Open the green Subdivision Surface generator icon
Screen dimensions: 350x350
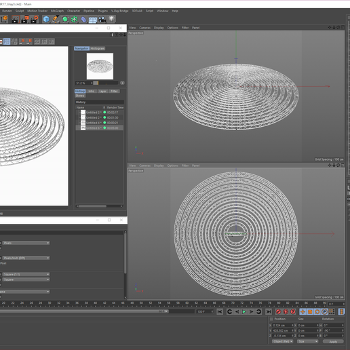65,20
